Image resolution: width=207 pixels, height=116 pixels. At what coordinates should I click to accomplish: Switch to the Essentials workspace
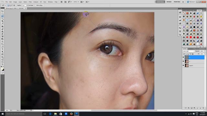pos(160,2)
